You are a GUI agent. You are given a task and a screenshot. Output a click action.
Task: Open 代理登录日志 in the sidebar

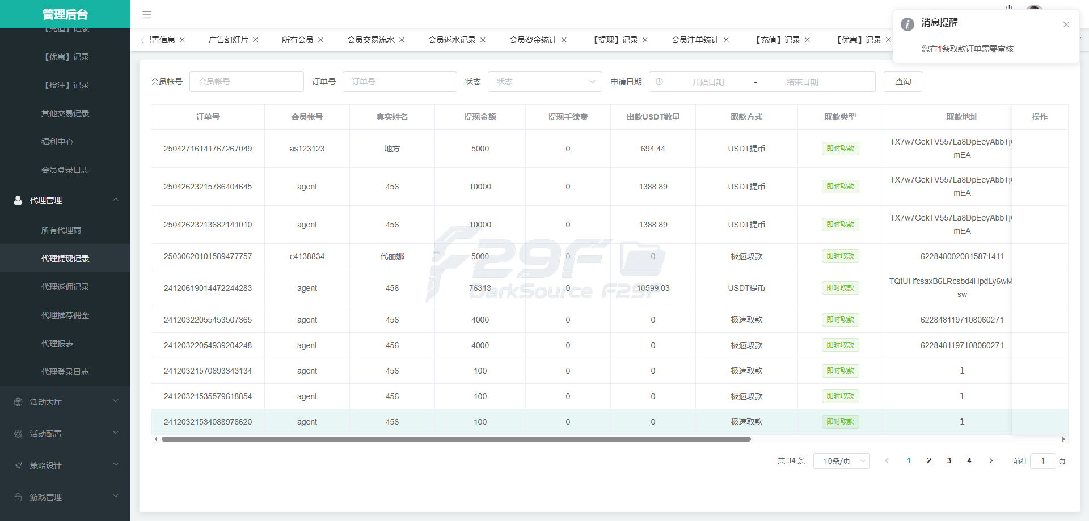(65, 372)
